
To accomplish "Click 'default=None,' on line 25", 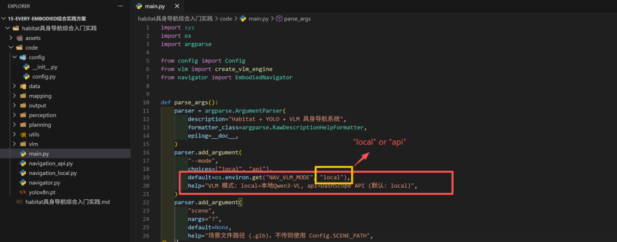I will click(x=208, y=227).
